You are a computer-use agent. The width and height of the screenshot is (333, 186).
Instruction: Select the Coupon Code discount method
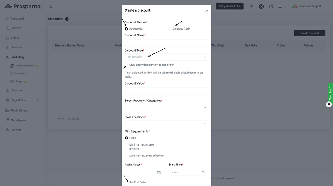[170, 29]
